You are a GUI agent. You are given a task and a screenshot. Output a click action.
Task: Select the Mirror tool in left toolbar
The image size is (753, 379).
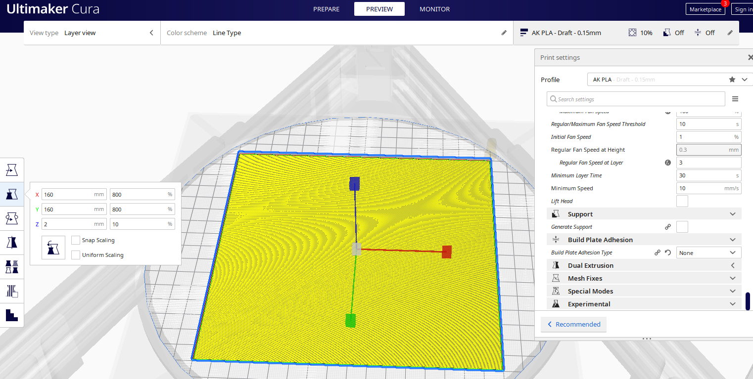click(12, 242)
